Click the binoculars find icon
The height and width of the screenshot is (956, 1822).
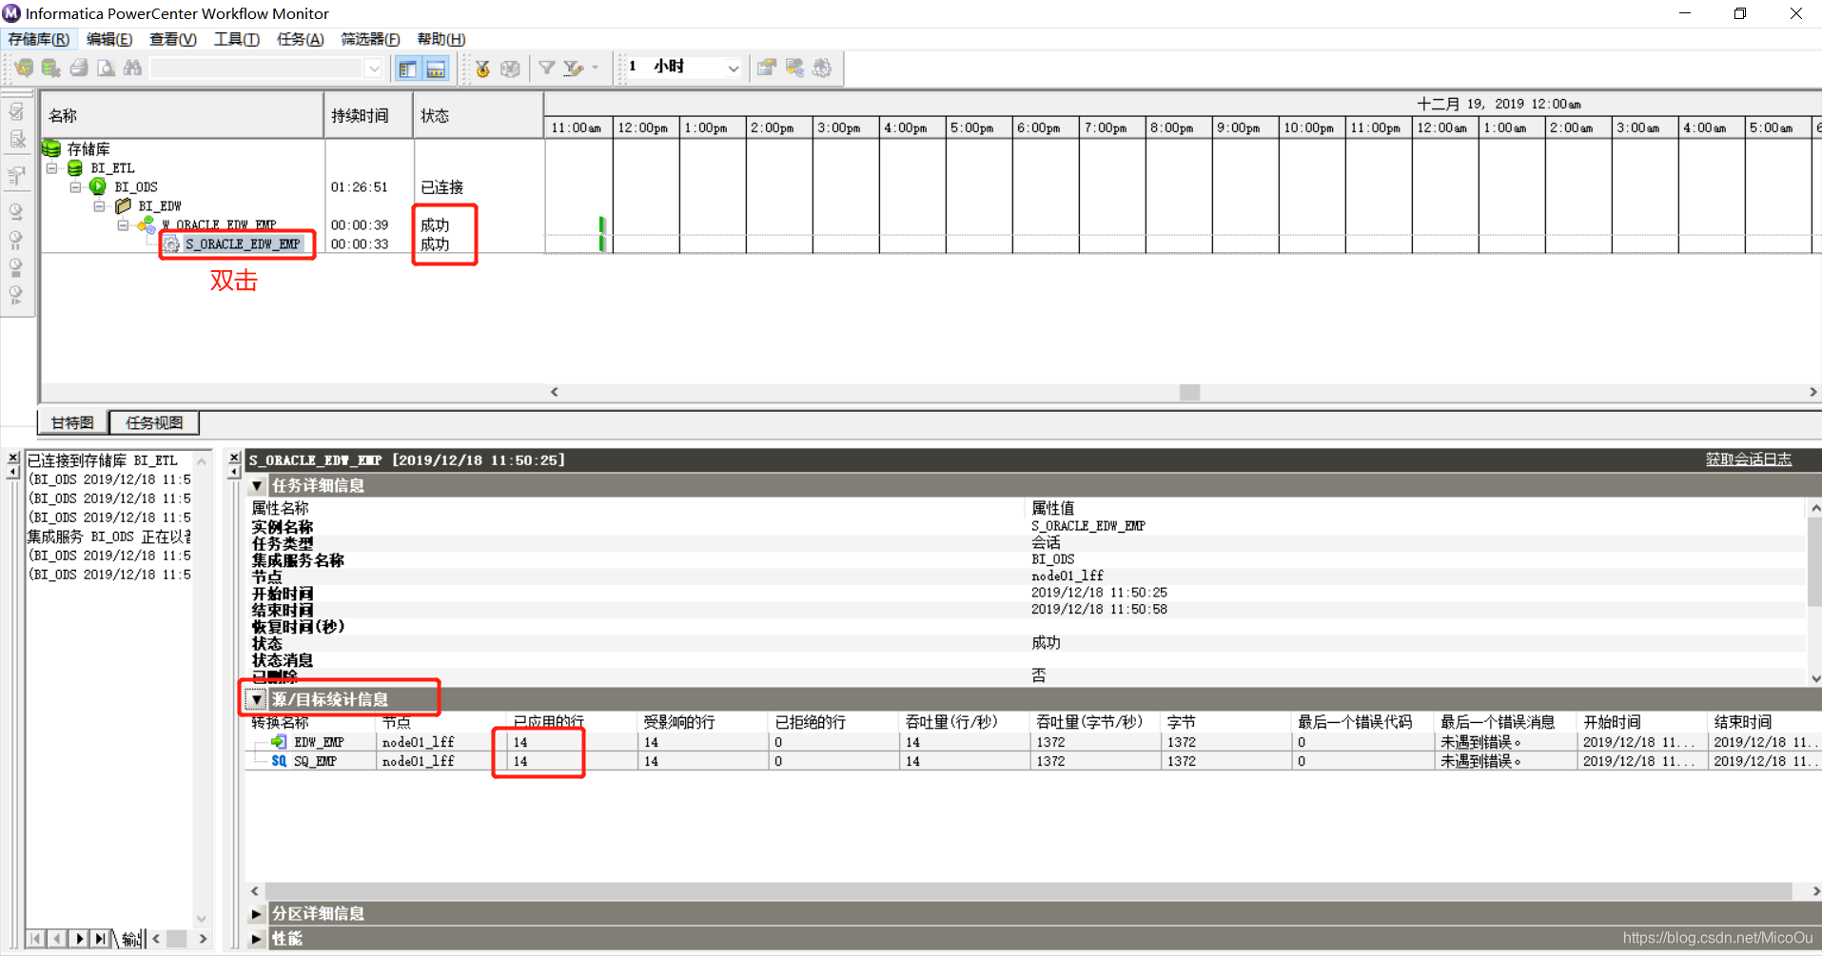click(132, 68)
